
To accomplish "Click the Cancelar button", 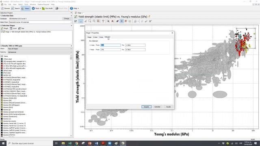I will pyautogui.click(x=157, y=107).
